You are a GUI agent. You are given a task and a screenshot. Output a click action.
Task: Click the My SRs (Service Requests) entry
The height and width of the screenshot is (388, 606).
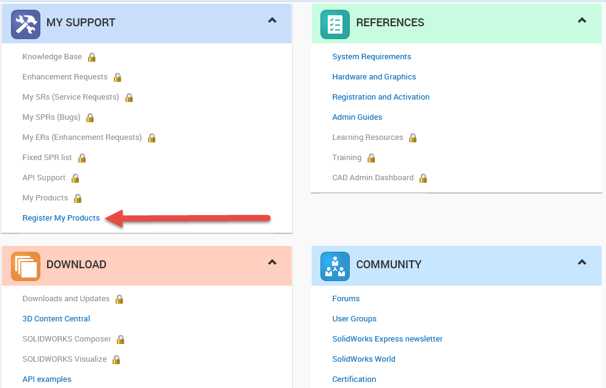tap(71, 97)
